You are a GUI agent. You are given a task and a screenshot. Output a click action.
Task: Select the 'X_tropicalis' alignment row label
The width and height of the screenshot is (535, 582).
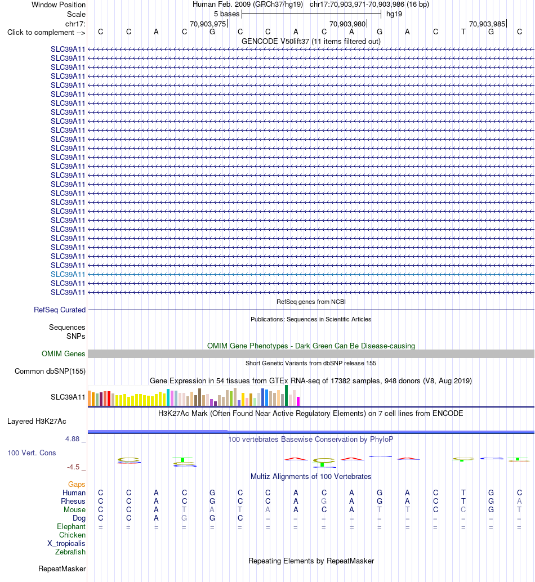(x=66, y=544)
